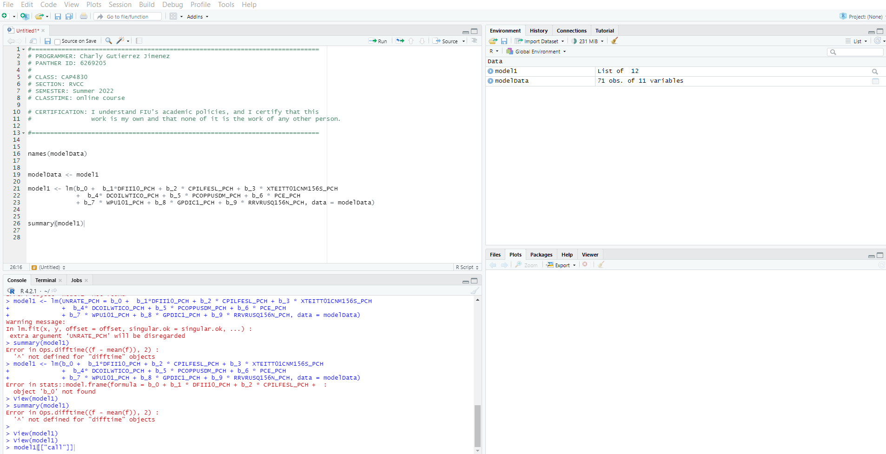This screenshot has width=886, height=454.
Task: Remove the current plot with the red X
Action: pyautogui.click(x=585, y=264)
